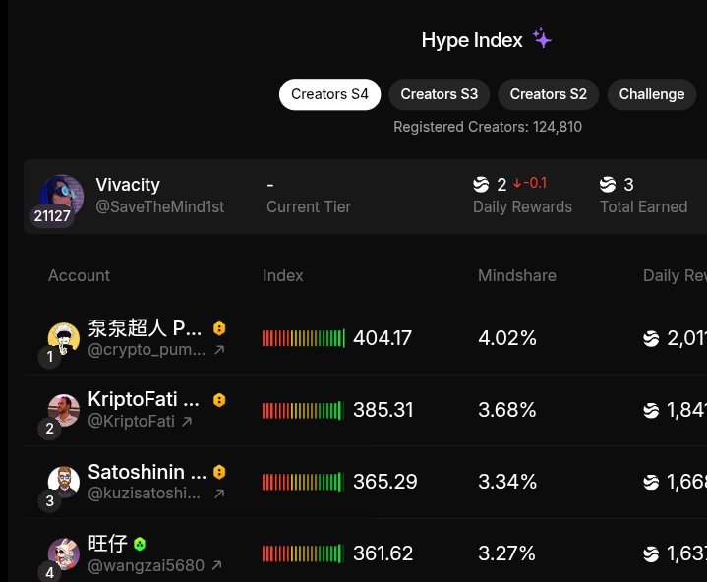Click the index bar for 365.29

point(303,482)
